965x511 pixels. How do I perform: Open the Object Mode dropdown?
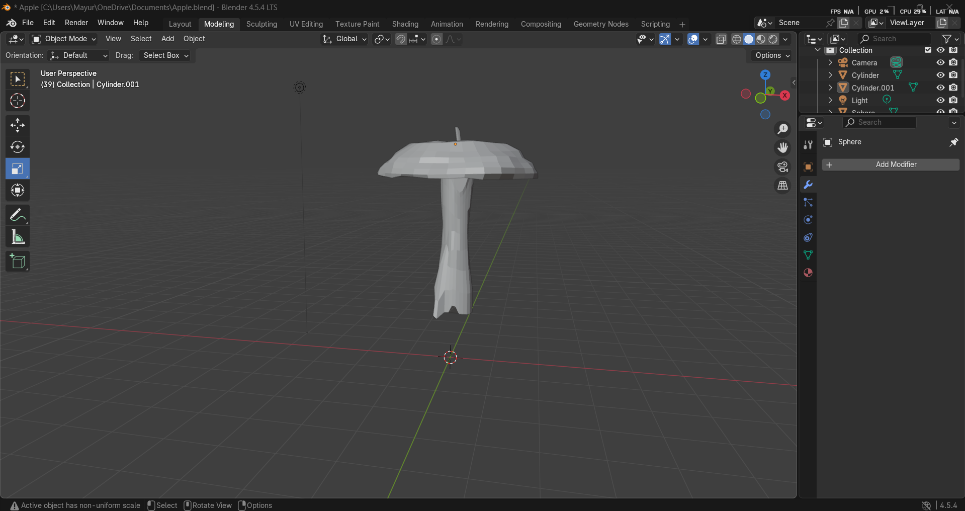tap(64, 39)
